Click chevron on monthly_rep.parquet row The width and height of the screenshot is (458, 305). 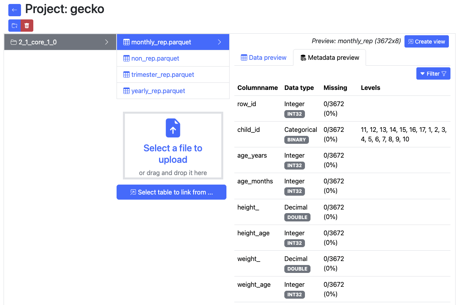pos(220,42)
